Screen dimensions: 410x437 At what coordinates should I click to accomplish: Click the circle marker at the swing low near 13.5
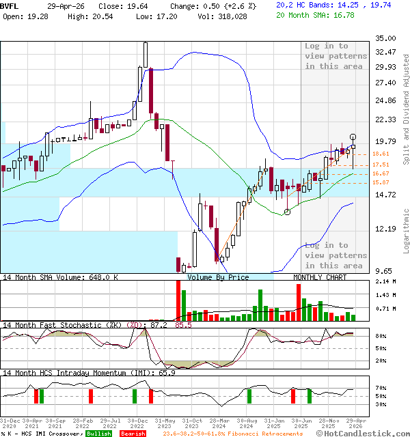point(287,212)
